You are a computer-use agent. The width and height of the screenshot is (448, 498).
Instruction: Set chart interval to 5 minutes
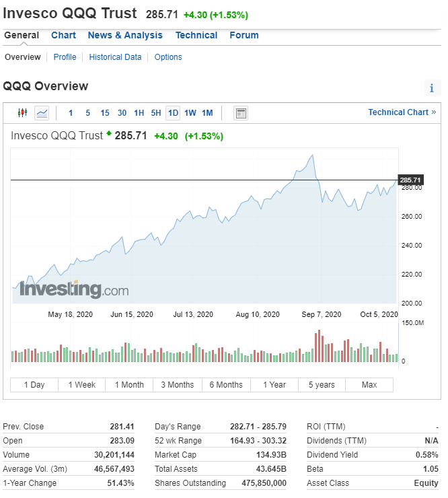(87, 113)
